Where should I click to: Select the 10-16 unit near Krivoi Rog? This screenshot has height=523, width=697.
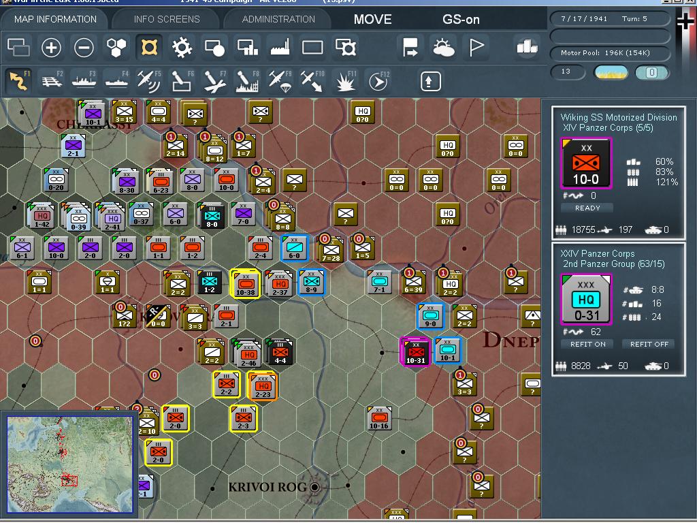coord(379,418)
